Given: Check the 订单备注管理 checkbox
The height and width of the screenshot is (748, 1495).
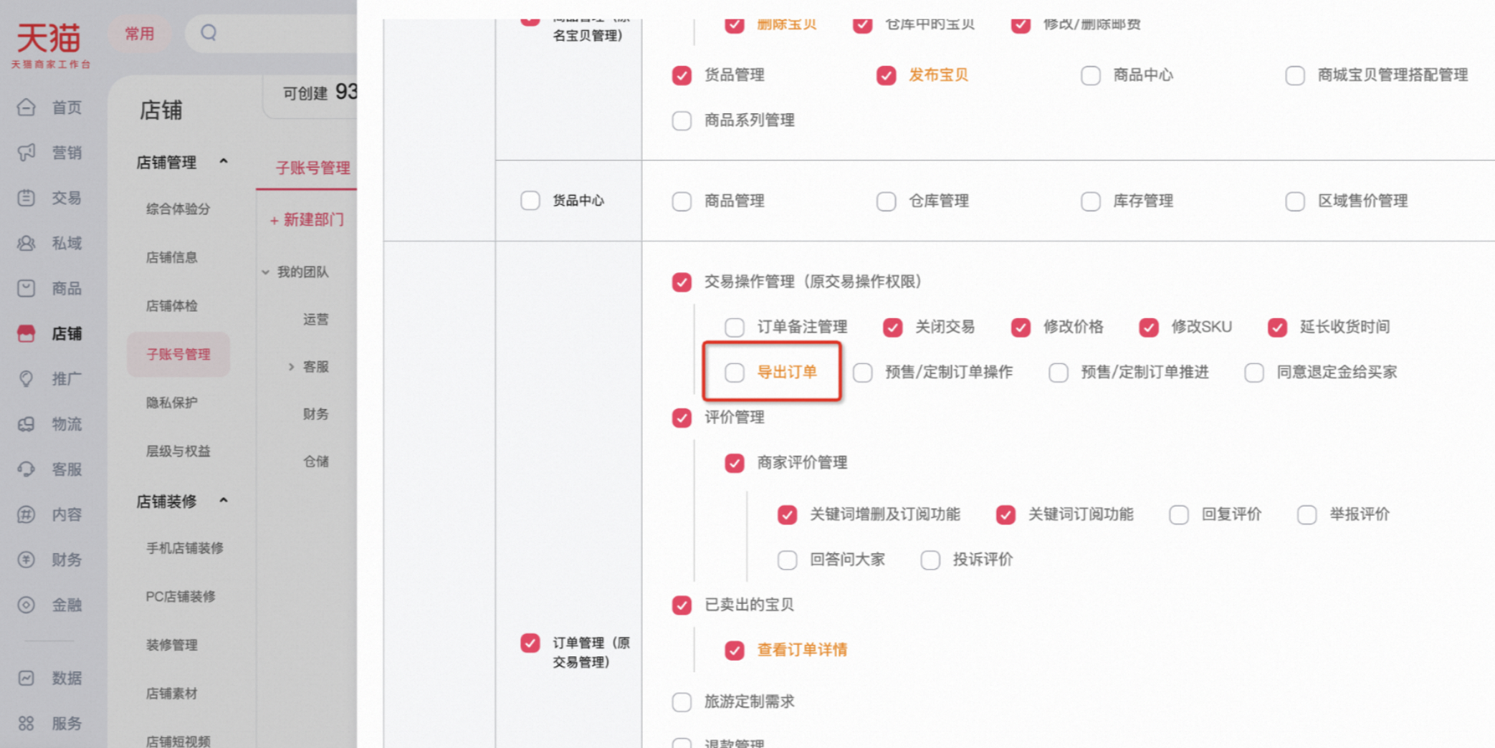Looking at the screenshot, I should pyautogui.click(x=735, y=327).
